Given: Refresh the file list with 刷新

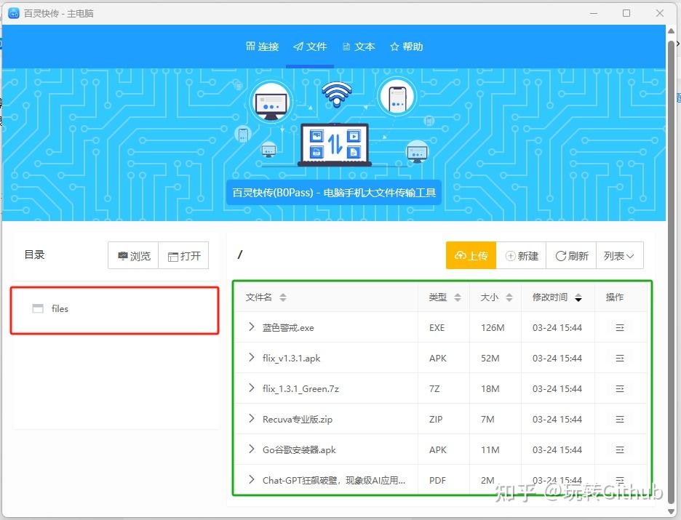Looking at the screenshot, I should (572, 255).
